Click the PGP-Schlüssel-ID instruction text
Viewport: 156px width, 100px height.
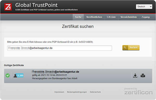coord(50,42)
